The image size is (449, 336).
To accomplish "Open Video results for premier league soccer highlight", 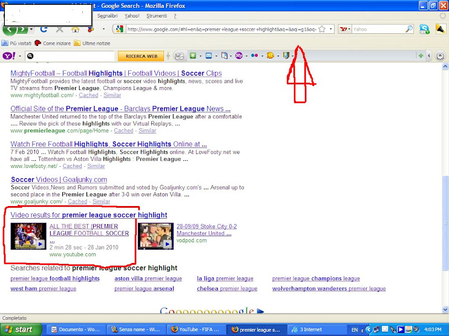I will [x=89, y=215].
